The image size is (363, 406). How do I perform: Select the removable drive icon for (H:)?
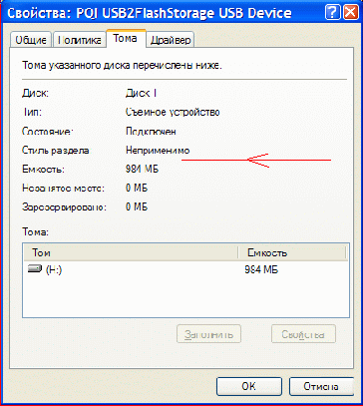coord(35,269)
